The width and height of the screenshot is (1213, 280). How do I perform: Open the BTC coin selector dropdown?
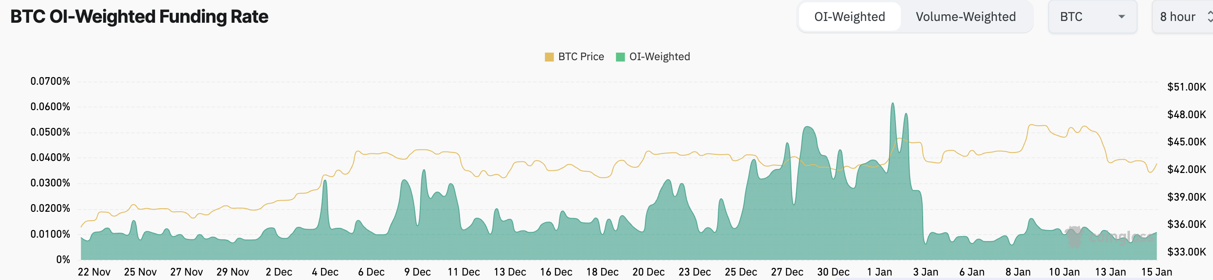pyautogui.click(x=1092, y=17)
